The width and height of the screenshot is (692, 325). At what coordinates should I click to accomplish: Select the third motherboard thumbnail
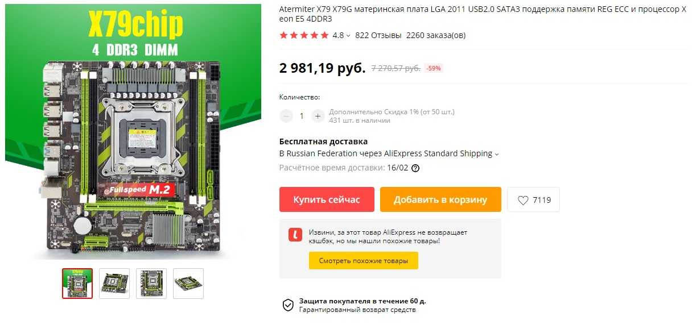click(x=151, y=284)
